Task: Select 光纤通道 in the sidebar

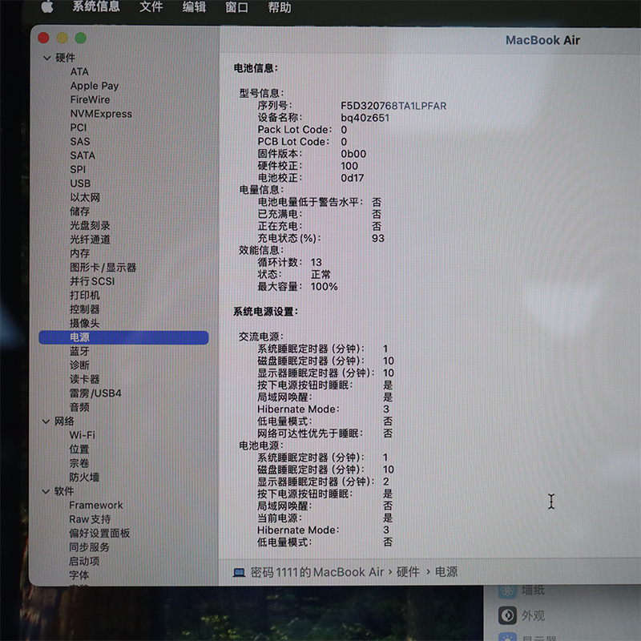Action: tap(90, 239)
